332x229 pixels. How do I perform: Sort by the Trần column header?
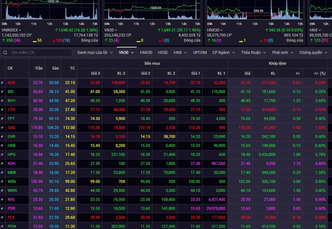coord(39,68)
